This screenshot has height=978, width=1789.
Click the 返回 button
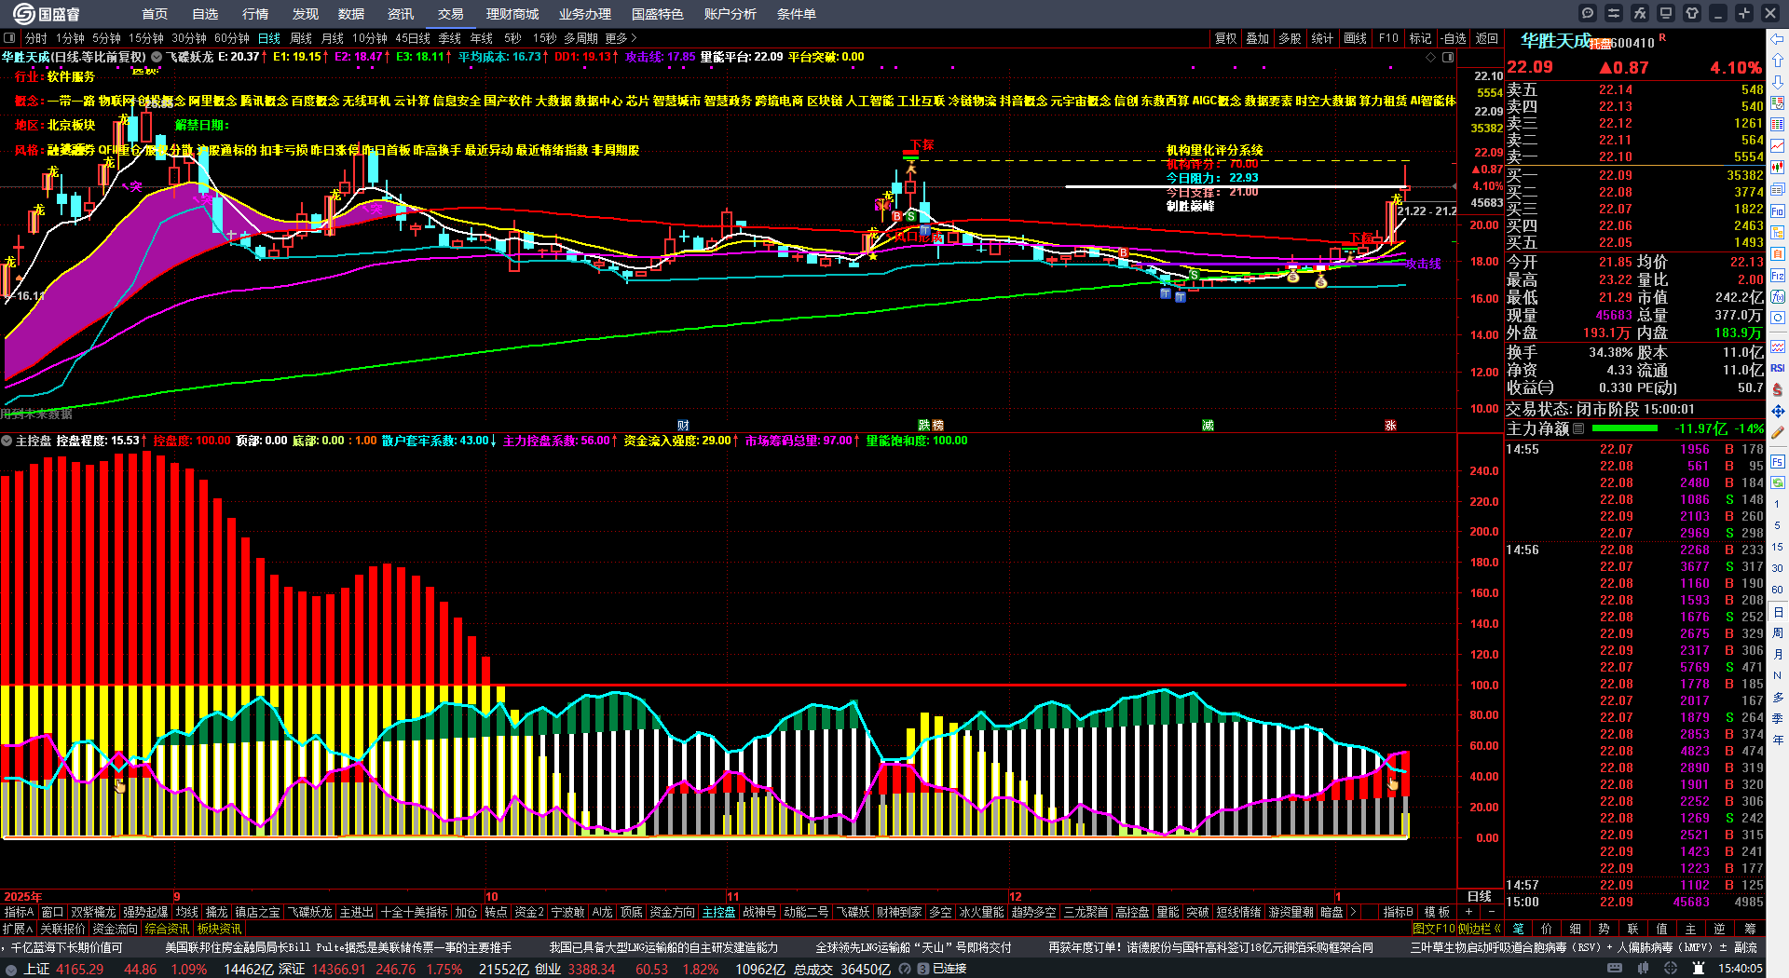[x=1487, y=38]
